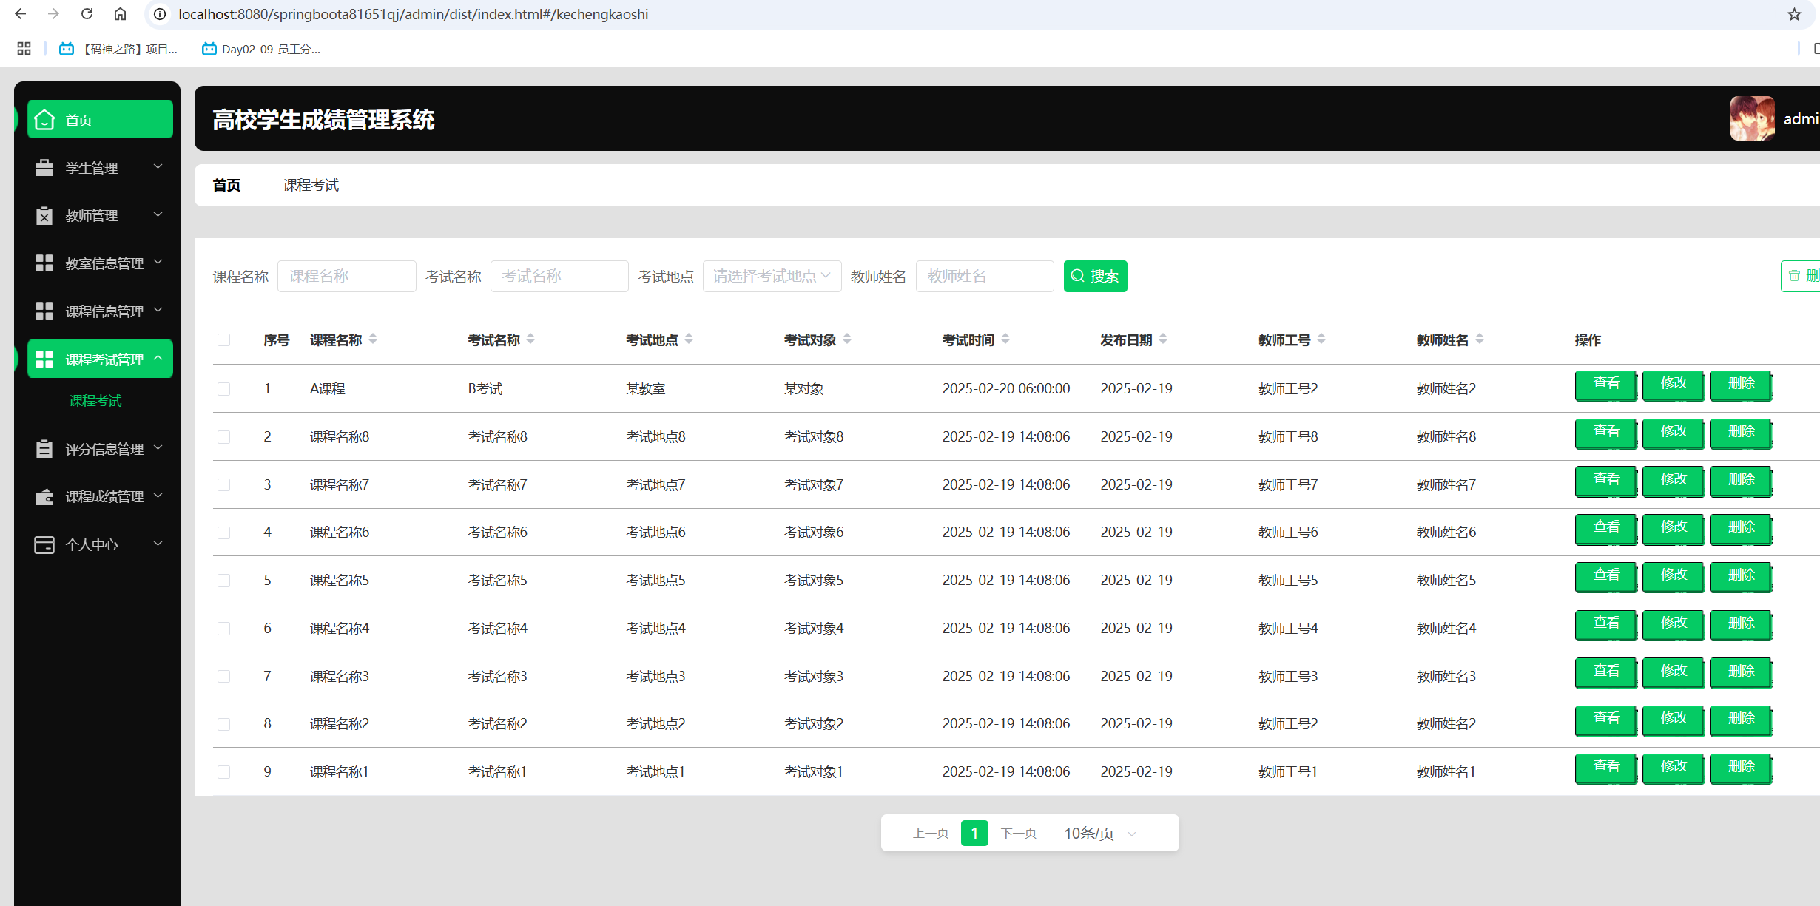Screen dimensions: 1820x906
Task: Click 个人中心 card icon
Action: (44, 545)
